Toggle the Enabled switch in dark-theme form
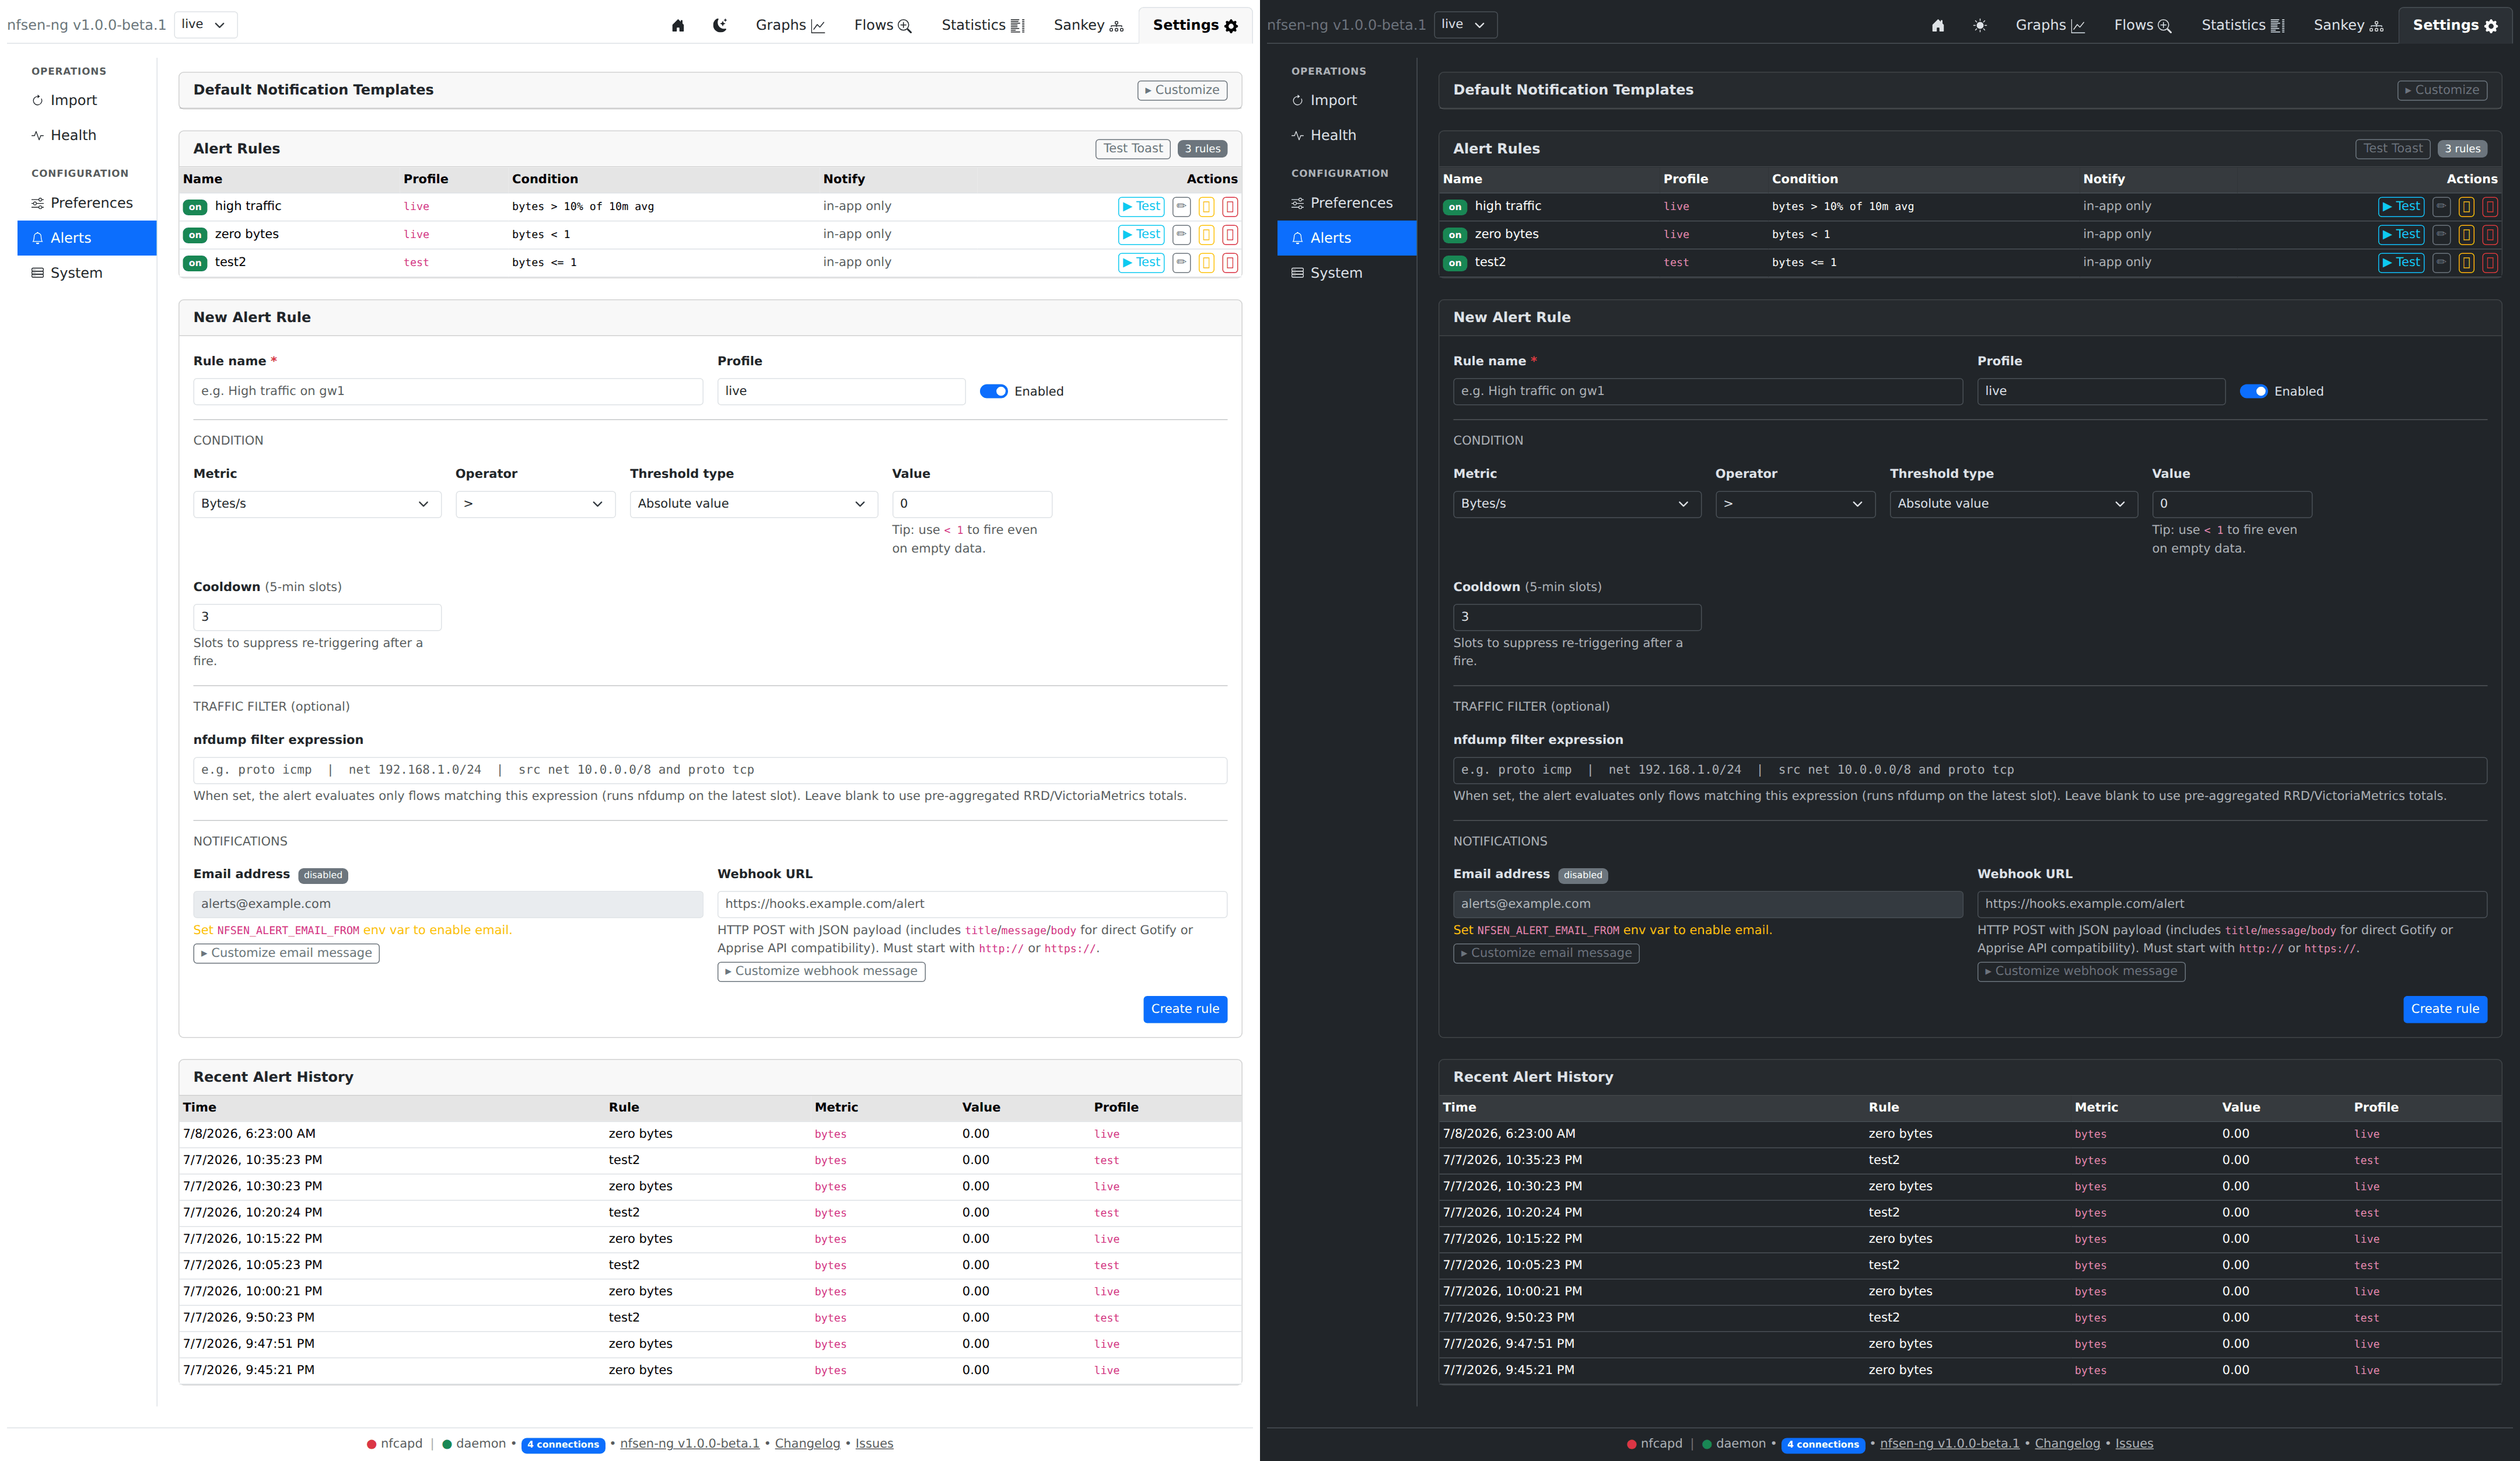Viewport: 2520px width, 1461px height. pyautogui.click(x=2253, y=391)
